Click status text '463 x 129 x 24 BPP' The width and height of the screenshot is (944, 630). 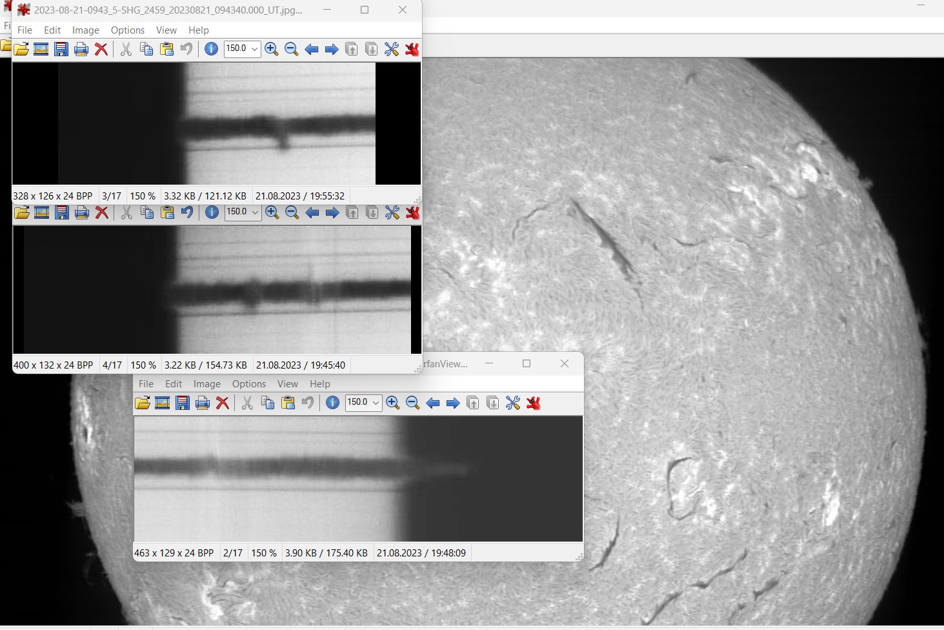pos(174,553)
